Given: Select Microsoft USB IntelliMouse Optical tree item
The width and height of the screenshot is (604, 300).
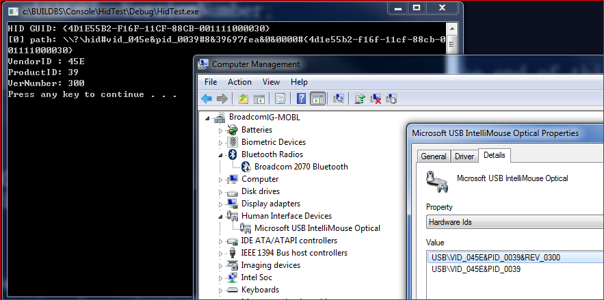Looking at the screenshot, I should [x=317, y=228].
